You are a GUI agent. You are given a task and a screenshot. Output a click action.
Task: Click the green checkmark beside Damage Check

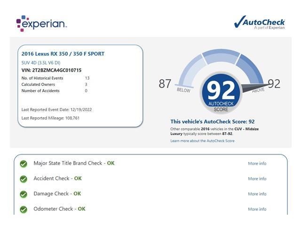(x=24, y=194)
